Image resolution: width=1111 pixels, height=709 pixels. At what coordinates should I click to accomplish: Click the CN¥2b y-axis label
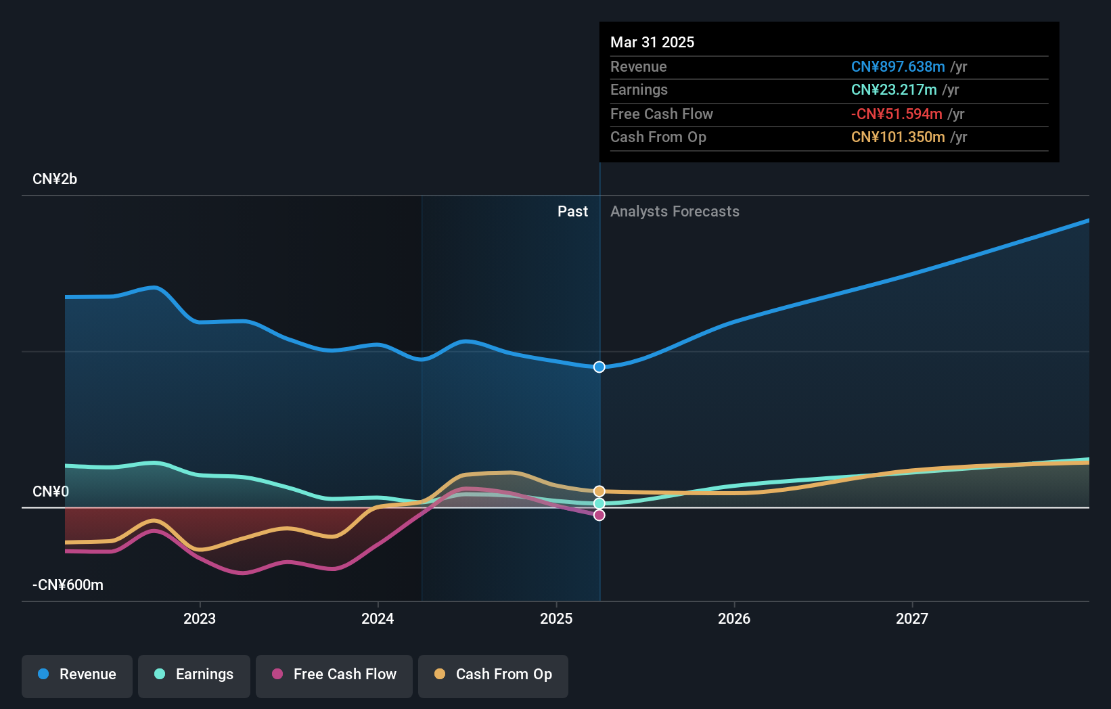[55, 179]
